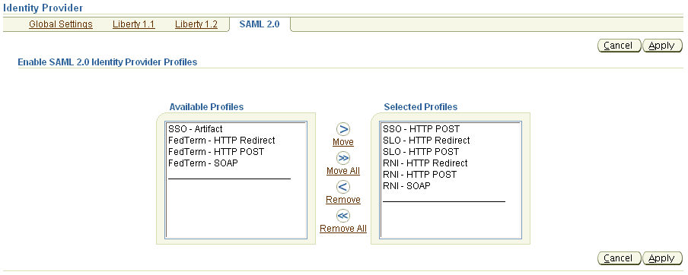
Task: Click the bottom Cancel button
Action: point(619,258)
